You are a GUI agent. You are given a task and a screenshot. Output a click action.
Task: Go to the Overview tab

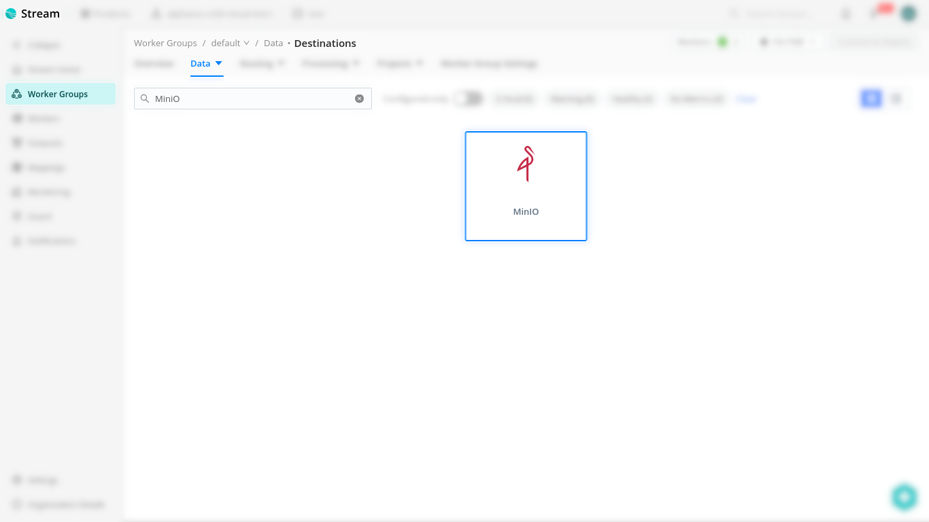point(154,63)
